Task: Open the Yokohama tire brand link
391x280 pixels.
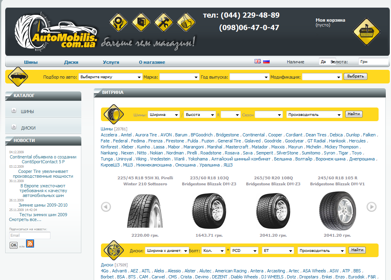Action: (x=198, y=159)
